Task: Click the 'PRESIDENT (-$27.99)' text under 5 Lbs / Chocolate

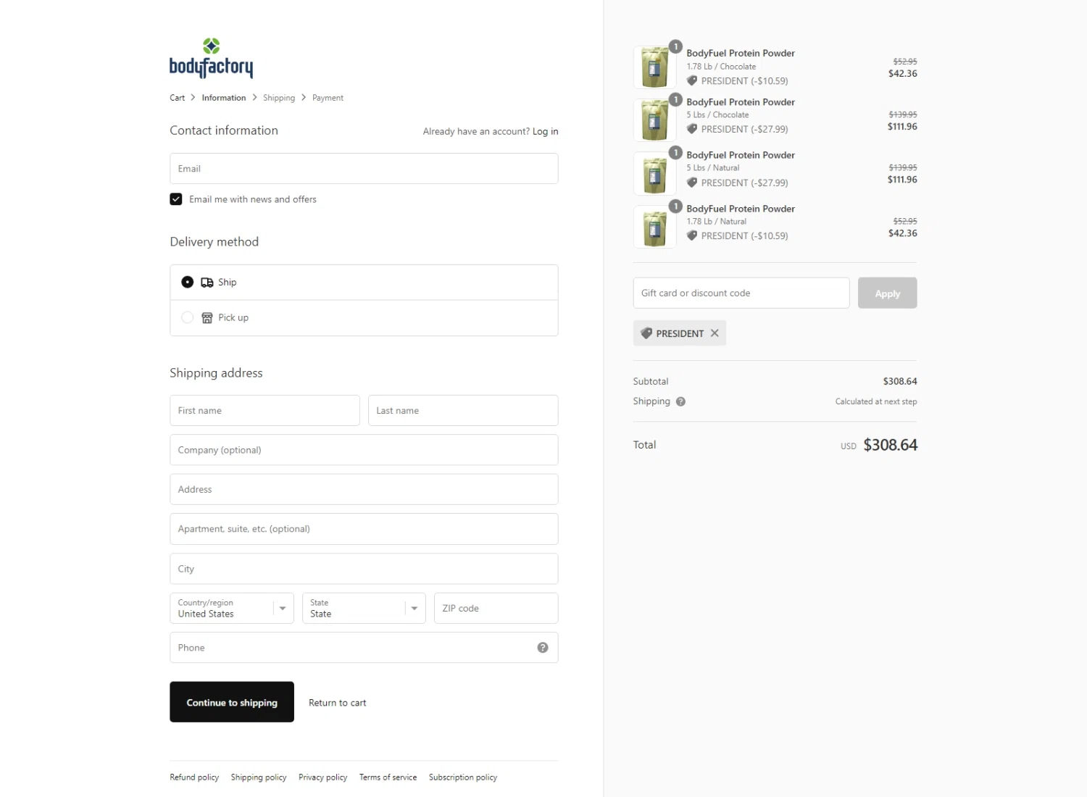Action: tap(744, 129)
